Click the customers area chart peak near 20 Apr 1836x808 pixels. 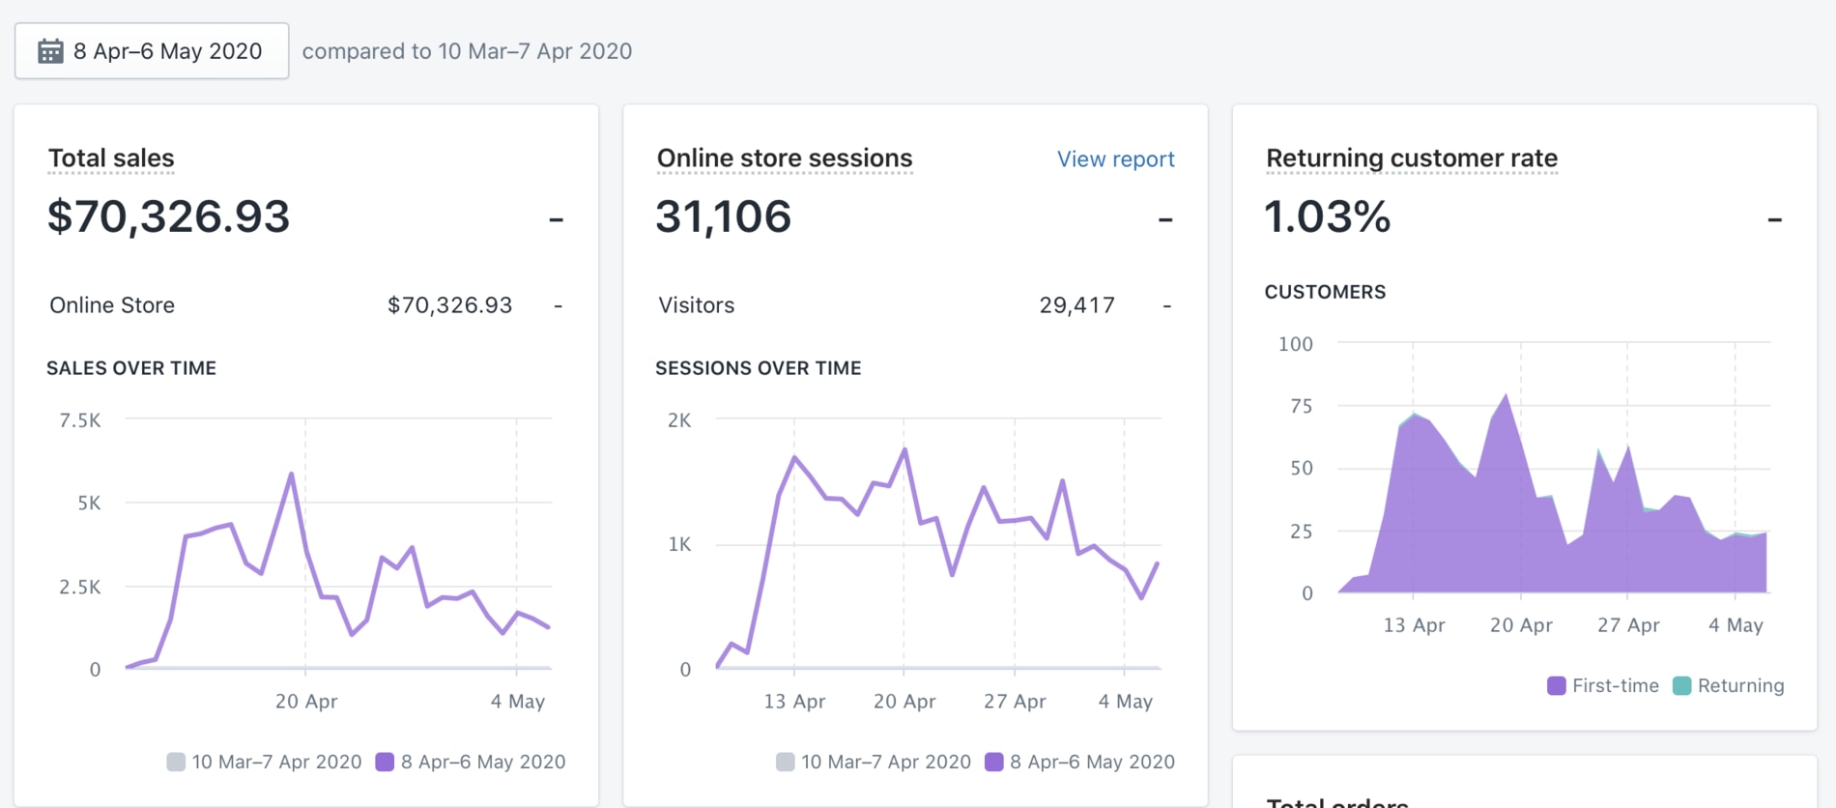click(x=1506, y=395)
